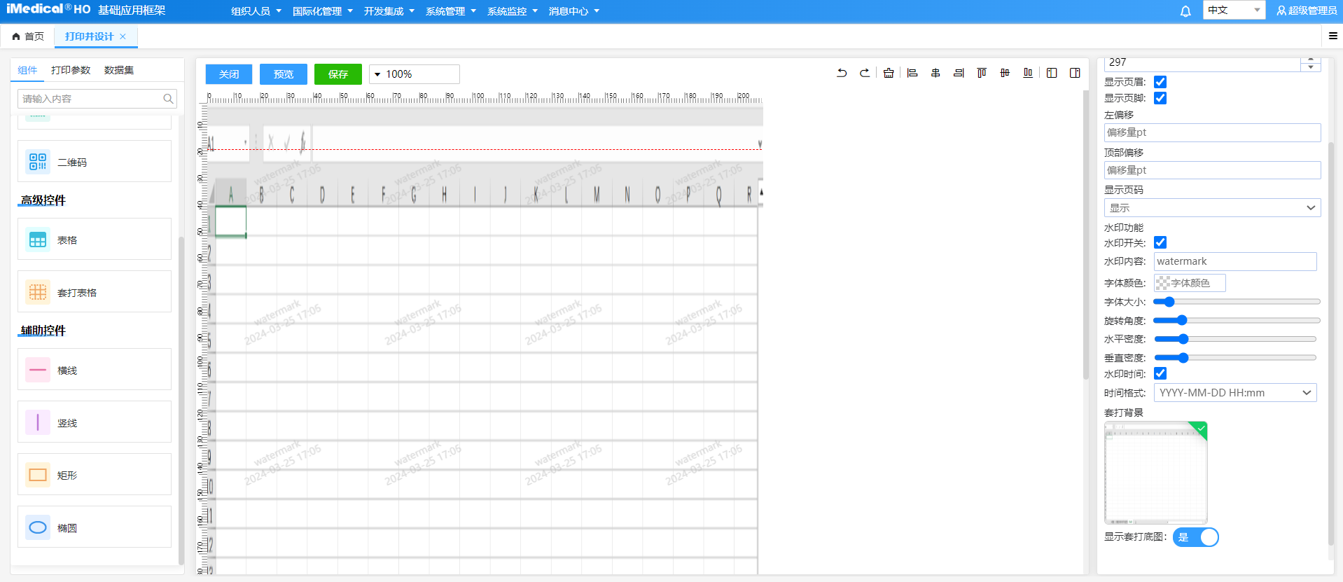1343x582 pixels.
Task: Switch to the 打印参数 tab
Action: [x=71, y=70]
